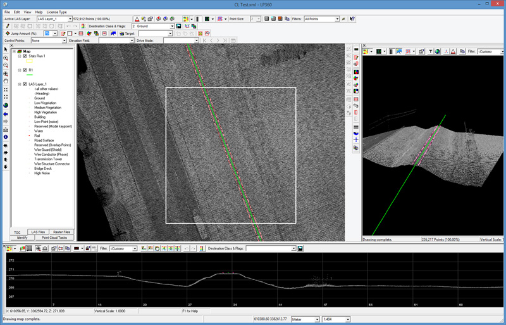Image resolution: width=506 pixels, height=325 pixels.
Task: Select Road Surface class in legend
Action: 44,141
